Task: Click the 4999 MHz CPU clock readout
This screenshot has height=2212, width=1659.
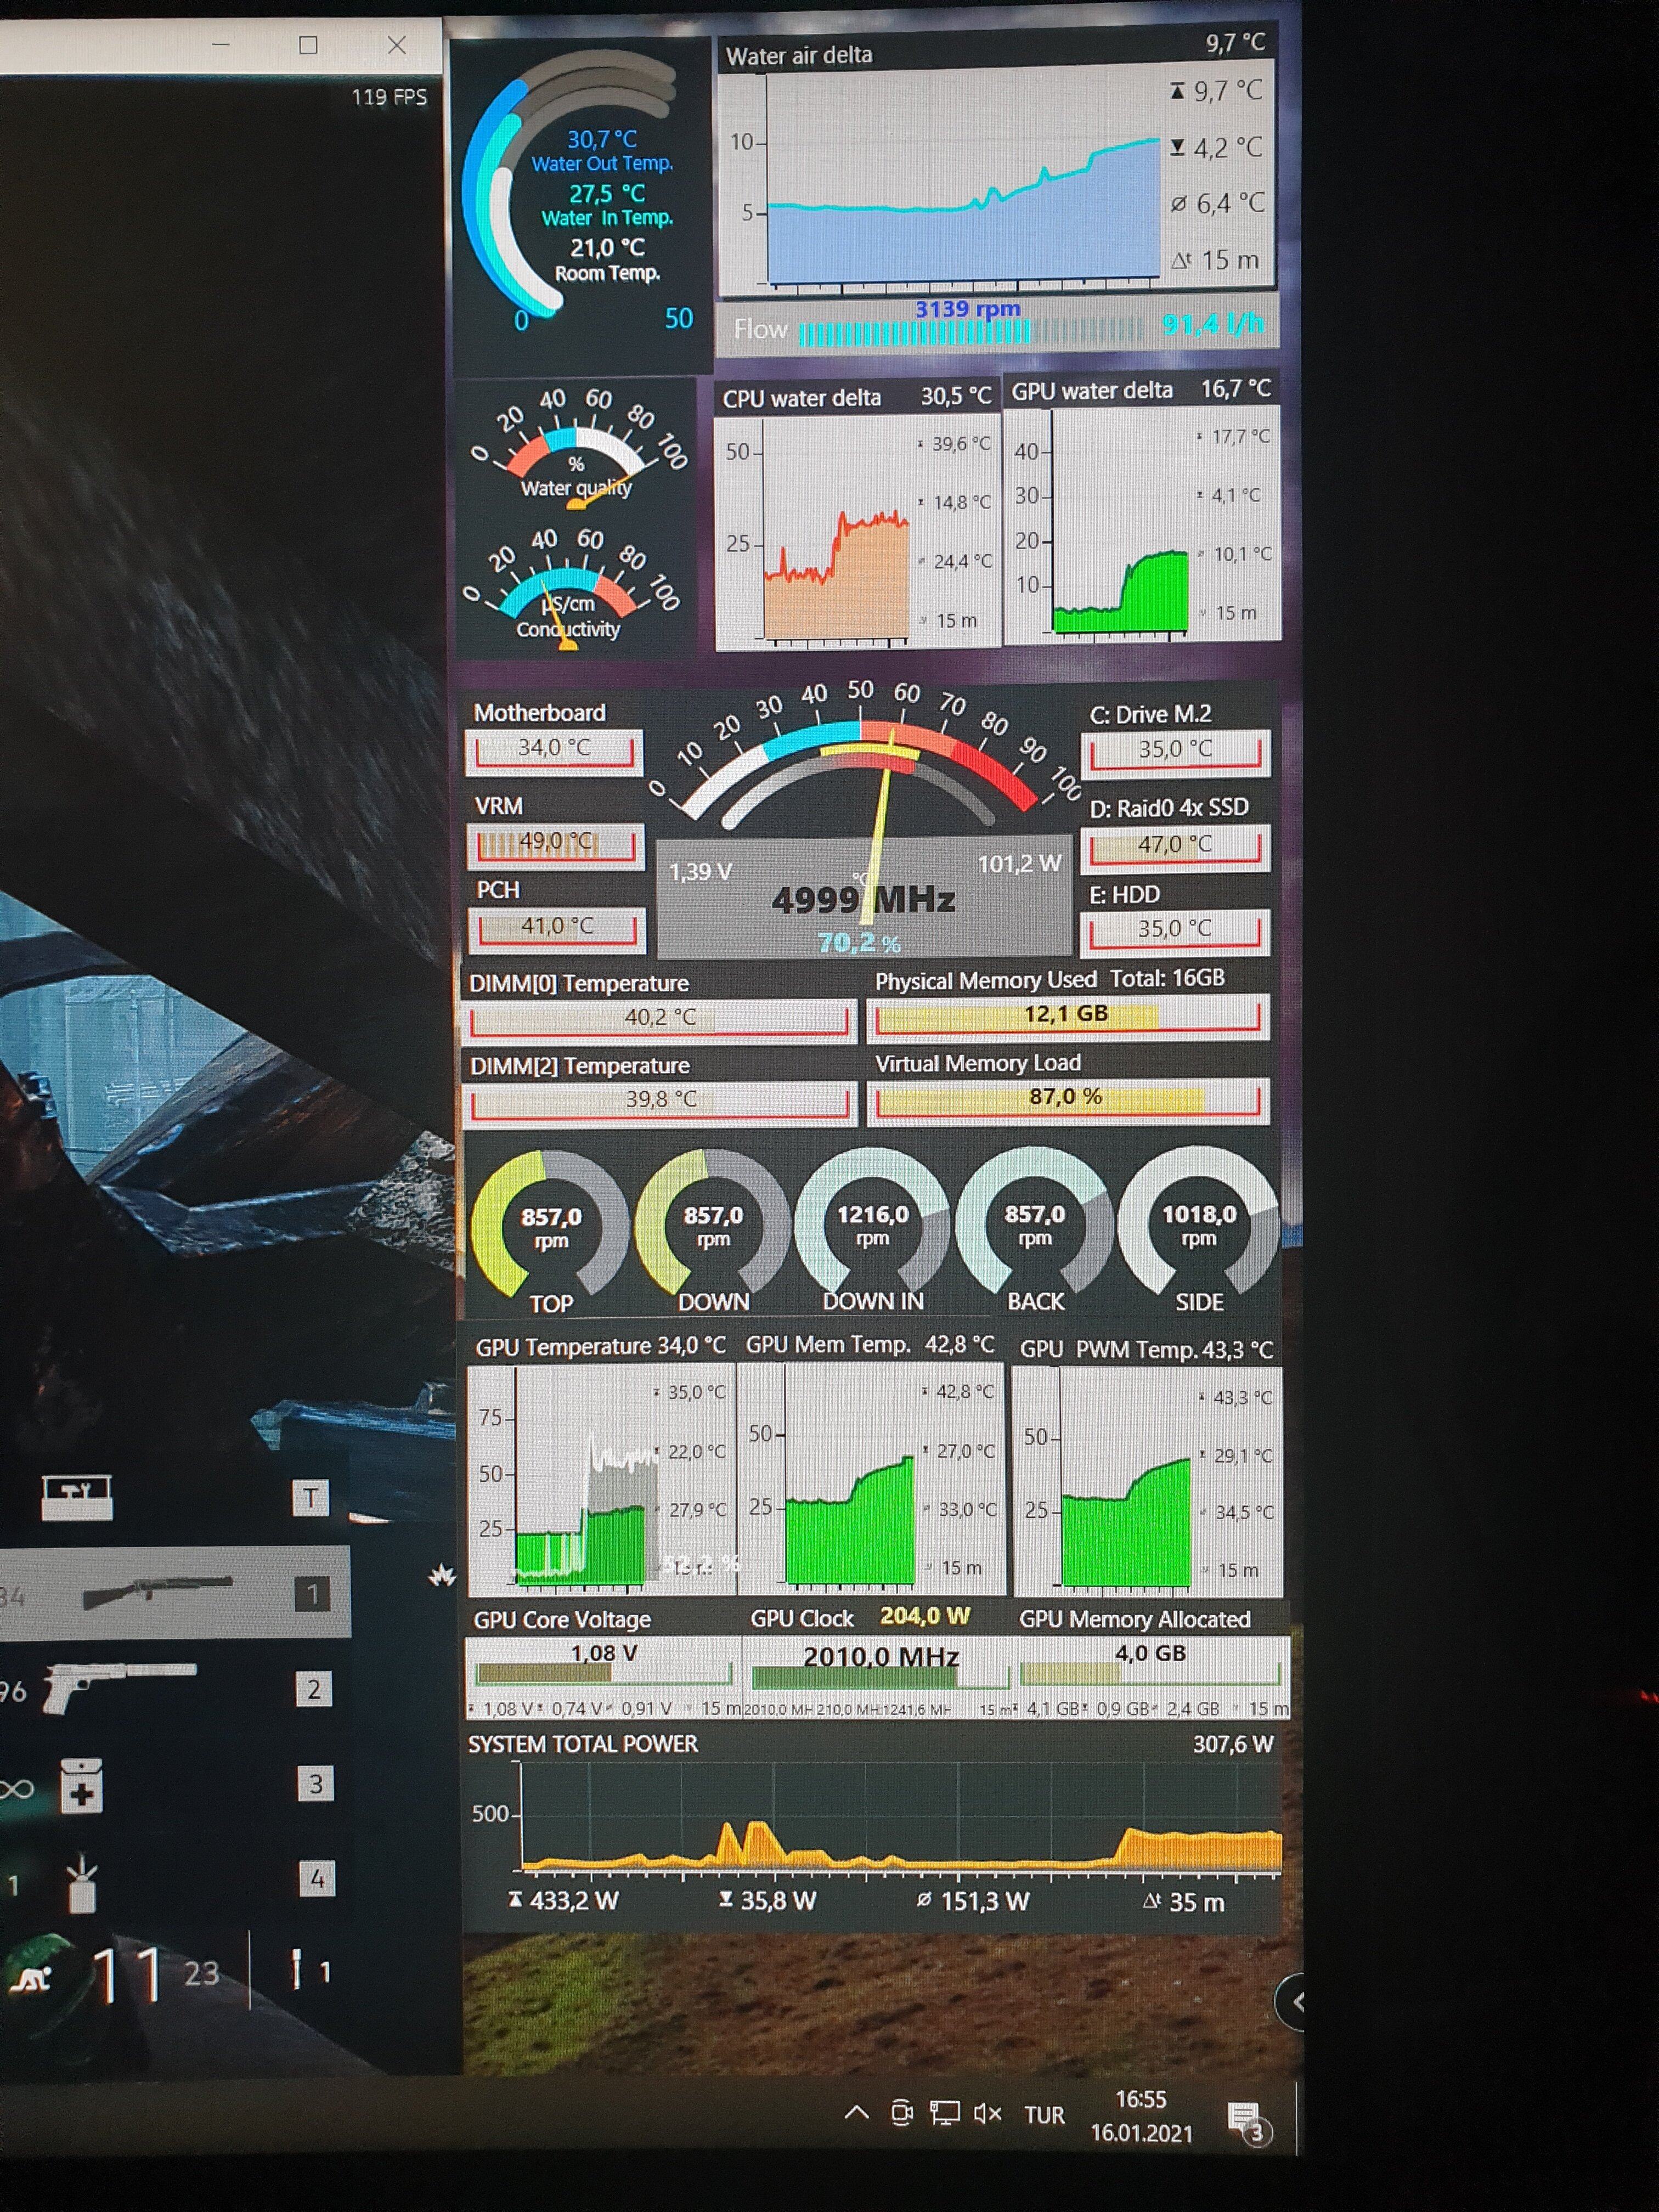Action: pyautogui.click(x=863, y=899)
